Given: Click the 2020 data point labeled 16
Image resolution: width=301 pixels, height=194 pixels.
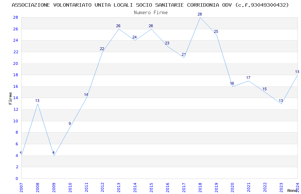Looking at the screenshot, I should [232, 84].
